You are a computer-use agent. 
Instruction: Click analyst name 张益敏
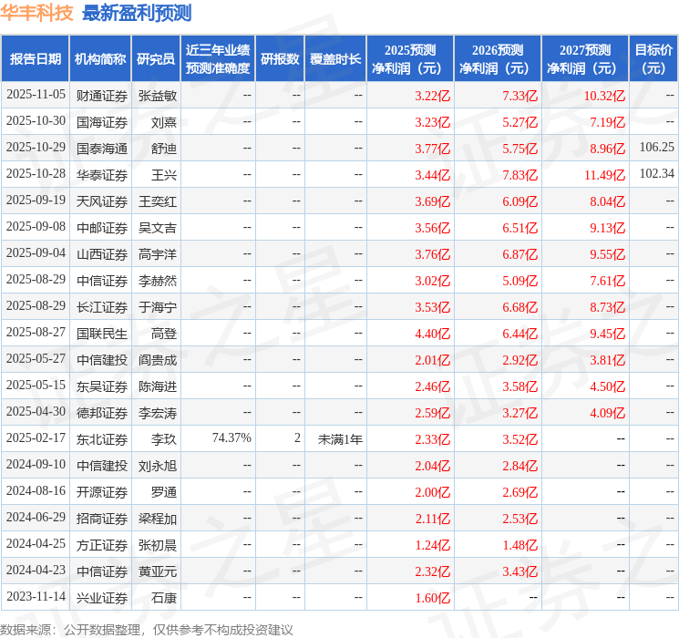coord(158,96)
